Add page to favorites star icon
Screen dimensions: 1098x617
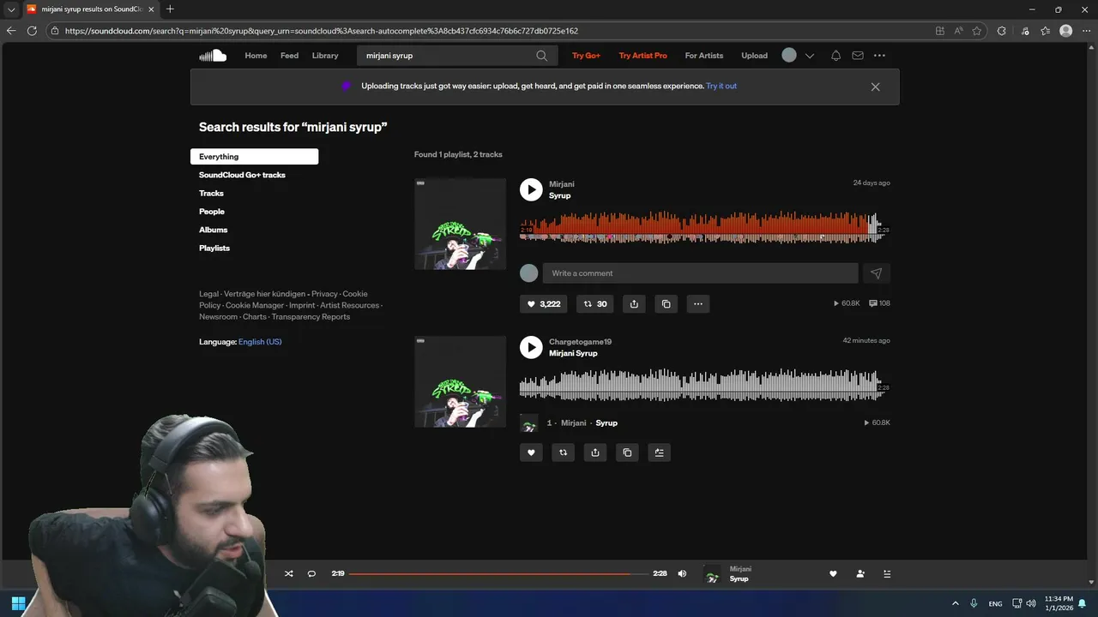click(x=977, y=31)
